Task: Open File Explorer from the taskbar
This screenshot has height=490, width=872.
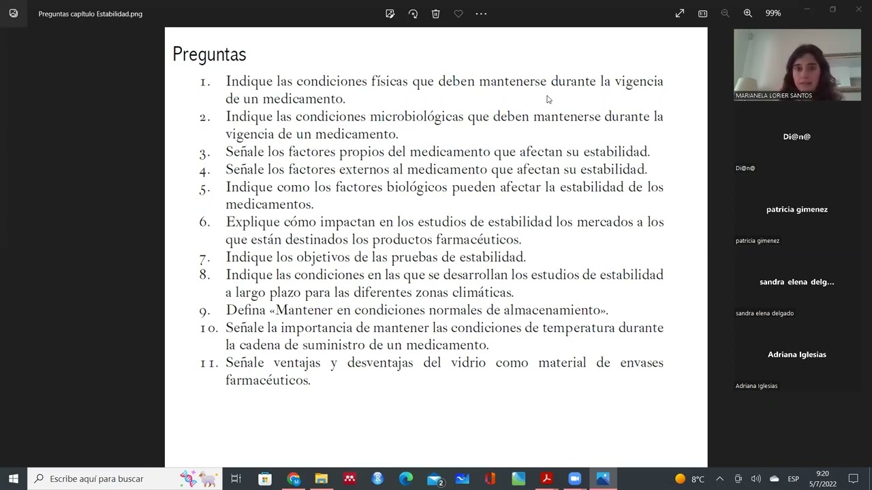Action: pyautogui.click(x=322, y=478)
